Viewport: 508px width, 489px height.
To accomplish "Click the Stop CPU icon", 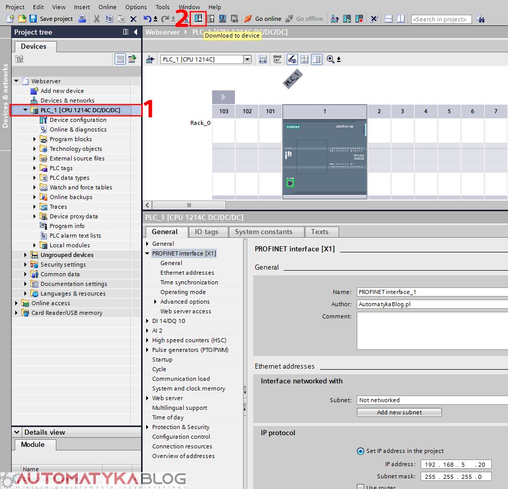I will (x=359, y=19).
